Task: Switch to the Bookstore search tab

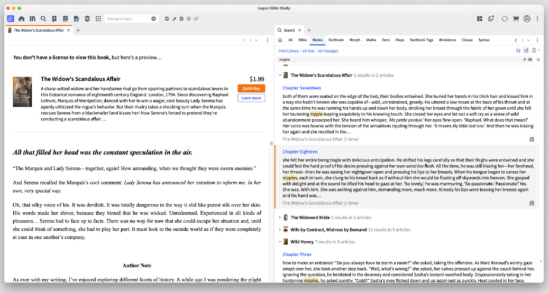Action: pyautogui.click(x=447, y=40)
